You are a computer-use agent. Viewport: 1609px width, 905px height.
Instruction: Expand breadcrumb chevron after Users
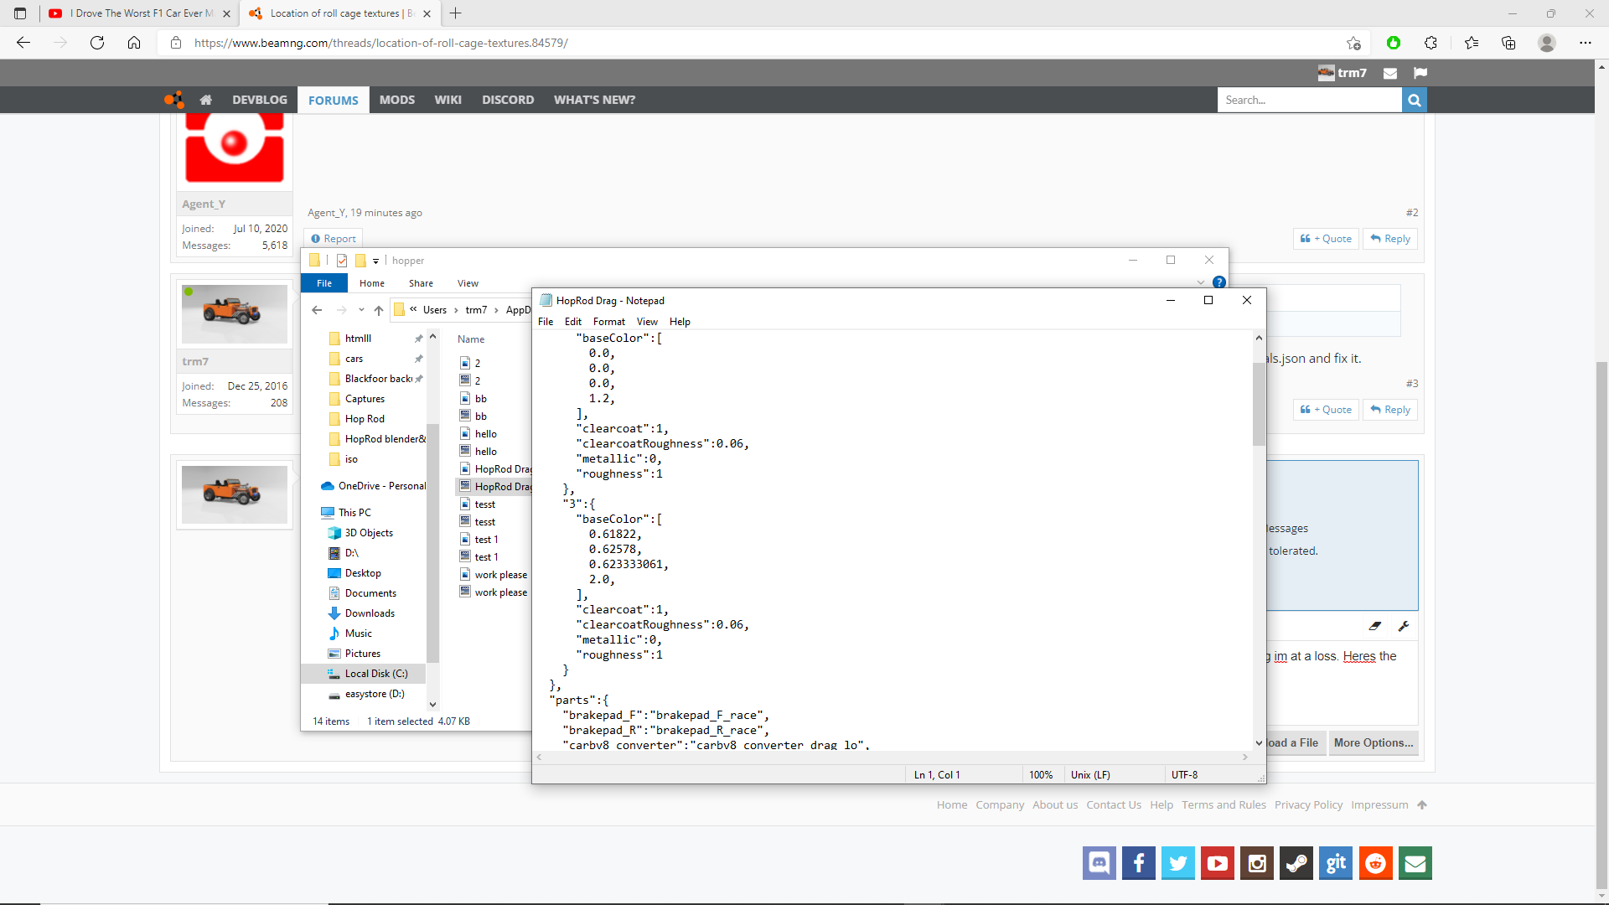456,310
